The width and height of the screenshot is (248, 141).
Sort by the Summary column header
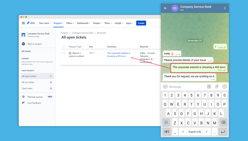tap(112, 47)
